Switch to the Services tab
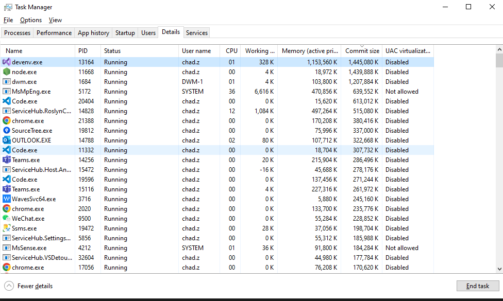 click(196, 33)
